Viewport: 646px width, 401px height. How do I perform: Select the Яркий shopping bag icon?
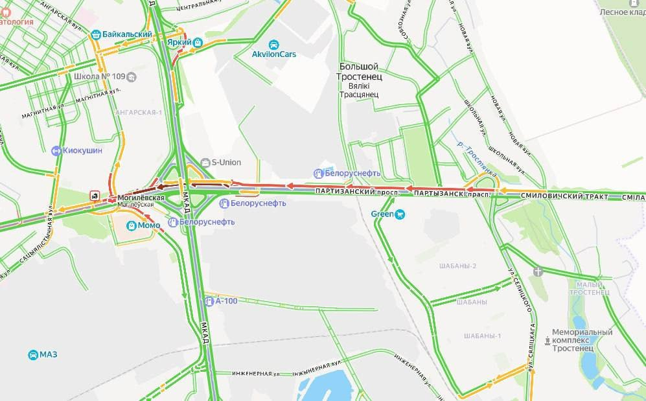pos(198,42)
